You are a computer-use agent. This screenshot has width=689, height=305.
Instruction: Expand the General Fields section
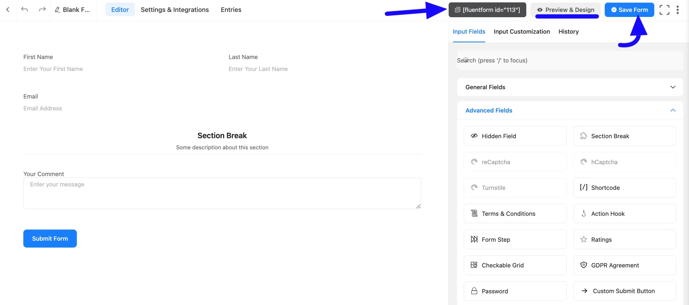[x=570, y=87]
